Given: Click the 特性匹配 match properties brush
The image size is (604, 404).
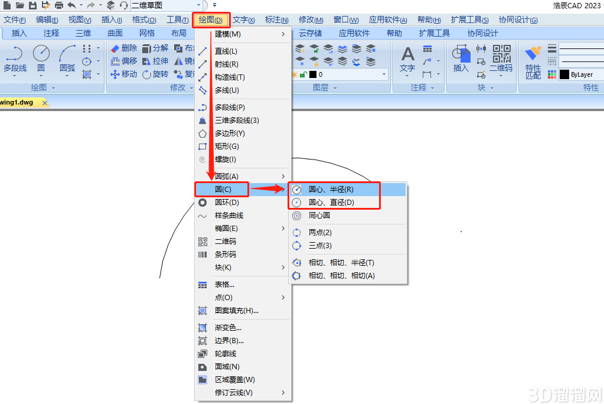Looking at the screenshot, I should (x=533, y=63).
